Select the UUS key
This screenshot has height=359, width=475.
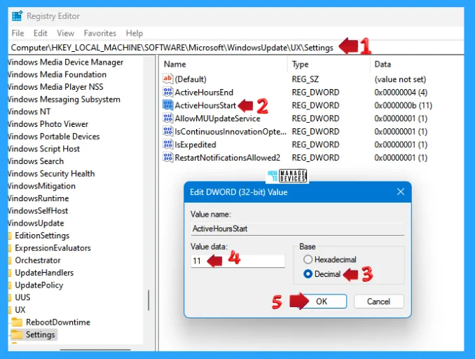(x=22, y=297)
